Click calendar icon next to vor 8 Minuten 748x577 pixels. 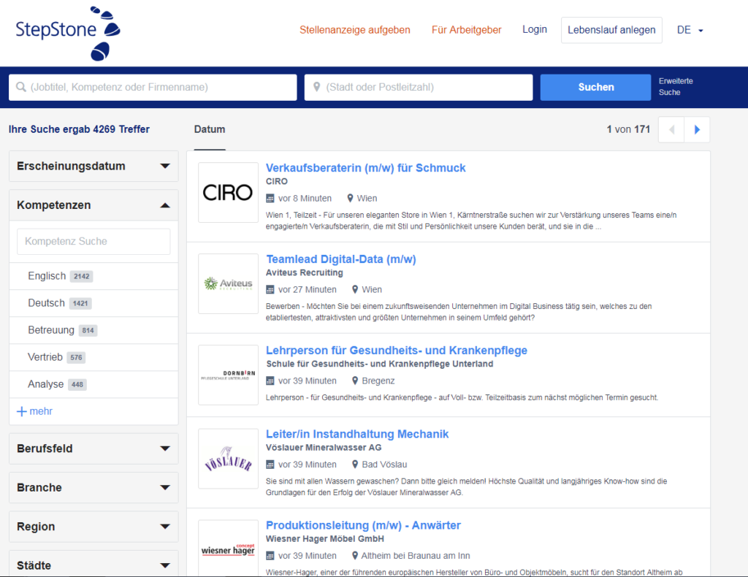coord(270,199)
